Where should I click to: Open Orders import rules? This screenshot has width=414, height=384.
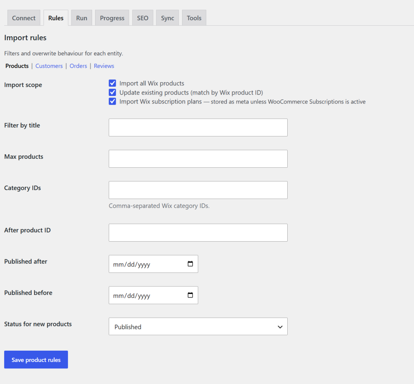coord(78,66)
